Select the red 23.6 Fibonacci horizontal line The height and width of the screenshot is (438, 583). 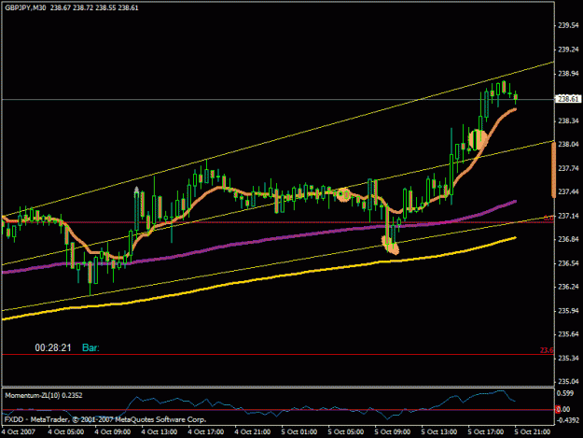[x=278, y=355]
